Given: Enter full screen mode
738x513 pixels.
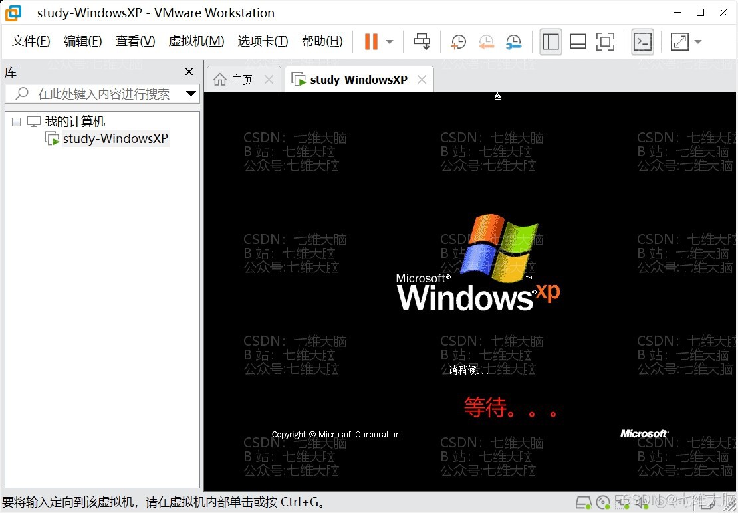Looking at the screenshot, I should pos(605,41).
